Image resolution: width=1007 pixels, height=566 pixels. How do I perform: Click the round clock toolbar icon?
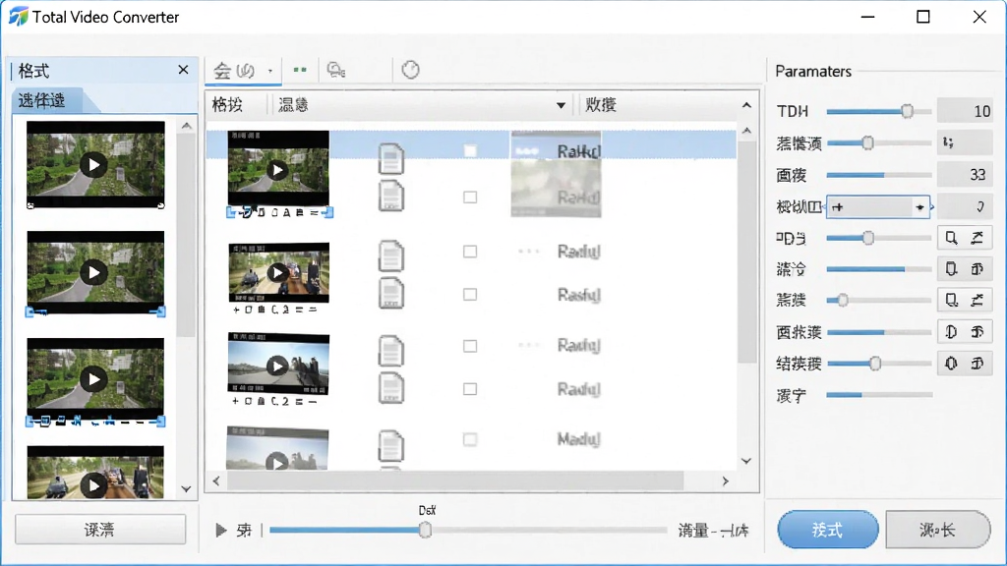point(410,70)
